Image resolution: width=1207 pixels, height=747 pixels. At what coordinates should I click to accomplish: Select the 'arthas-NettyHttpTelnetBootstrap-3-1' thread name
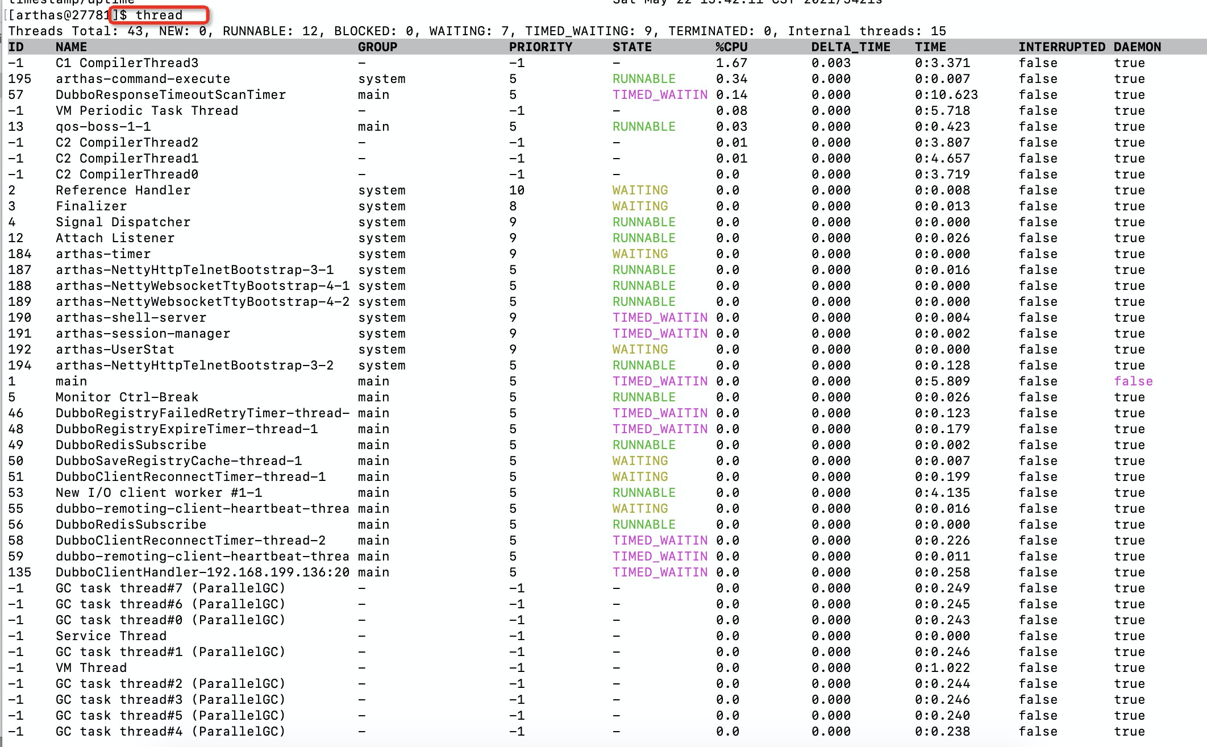click(194, 269)
